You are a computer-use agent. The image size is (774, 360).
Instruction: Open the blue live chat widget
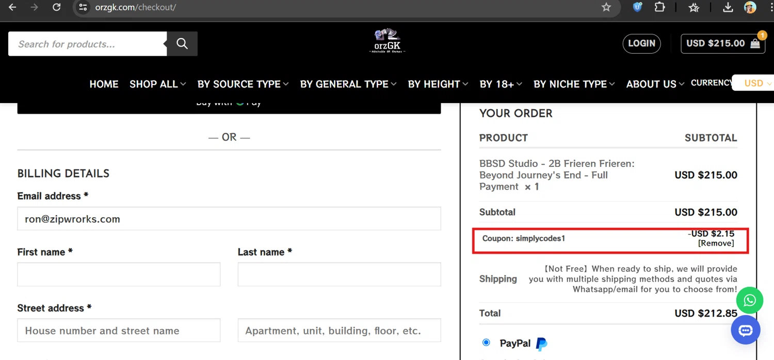point(746,330)
